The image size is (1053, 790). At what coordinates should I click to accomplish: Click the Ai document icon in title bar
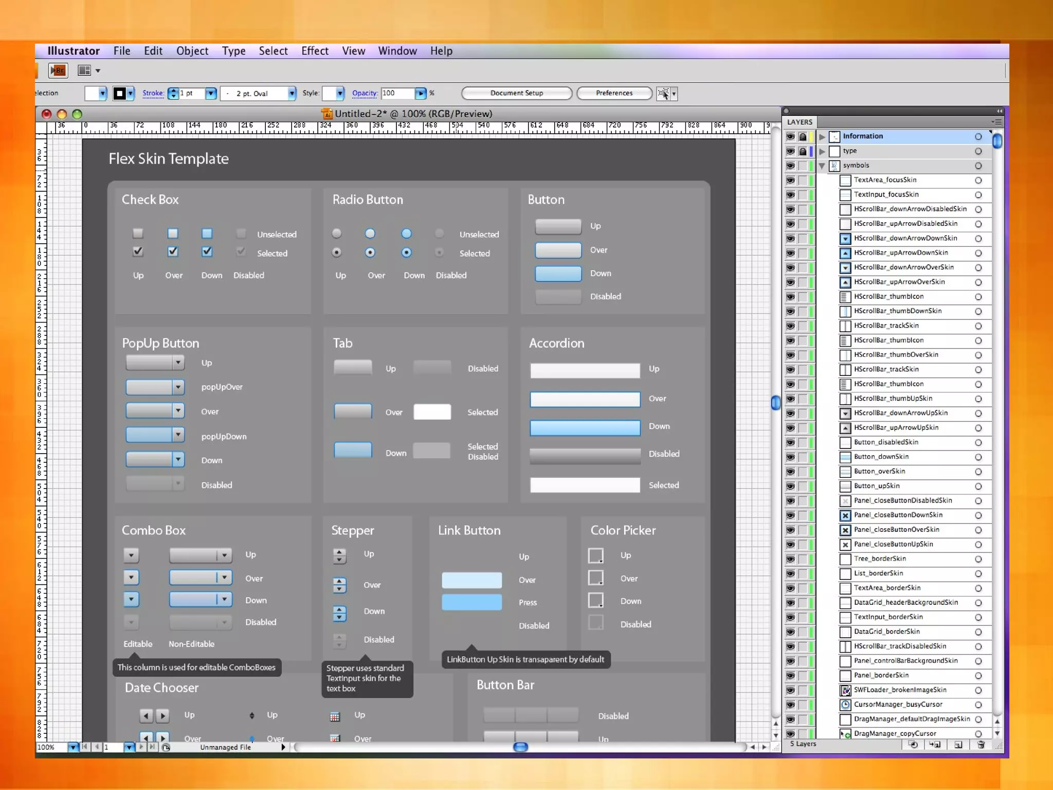[326, 114]
